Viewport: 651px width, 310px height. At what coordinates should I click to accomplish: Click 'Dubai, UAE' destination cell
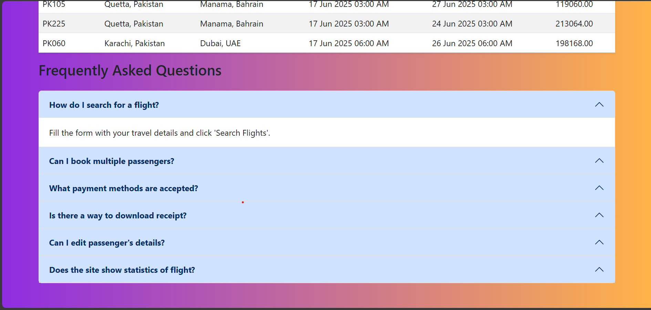click(220, 43)
